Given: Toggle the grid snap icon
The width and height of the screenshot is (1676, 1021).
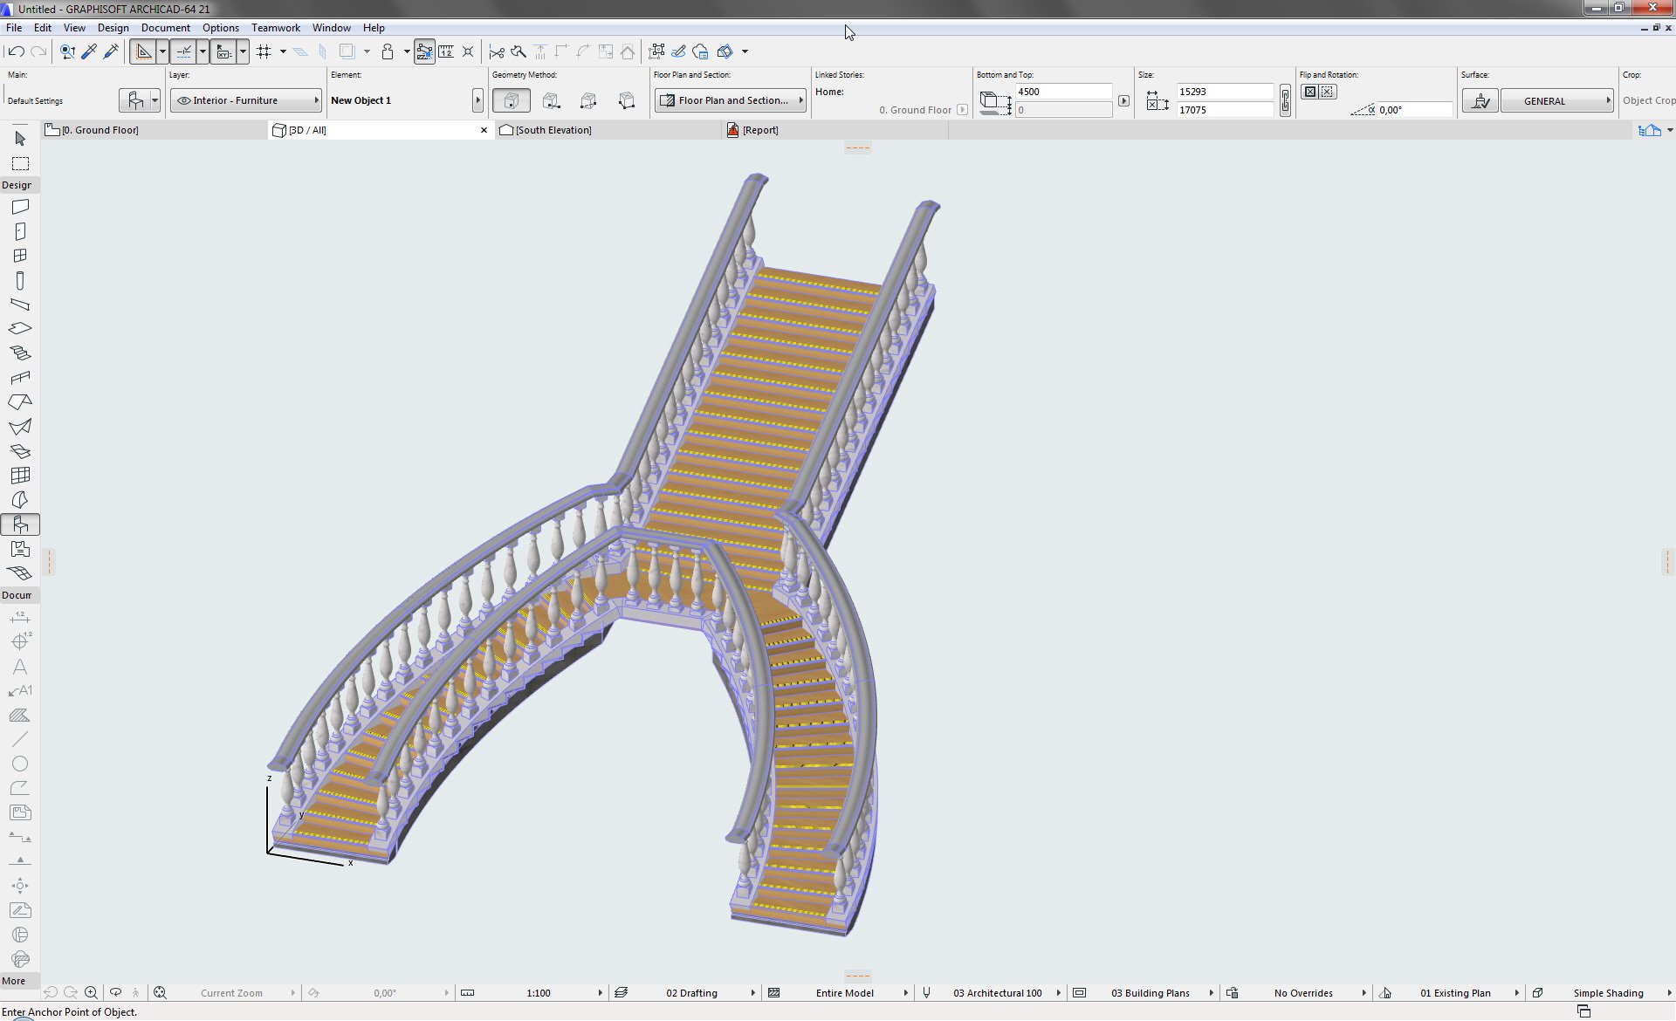Looking at the screenshot, I should tap(264, 51).
